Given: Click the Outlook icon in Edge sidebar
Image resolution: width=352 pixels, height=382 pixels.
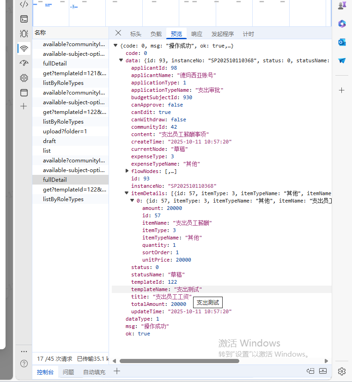Looking at the screenshot, I should pyautogui.click(x=342, y=42).
